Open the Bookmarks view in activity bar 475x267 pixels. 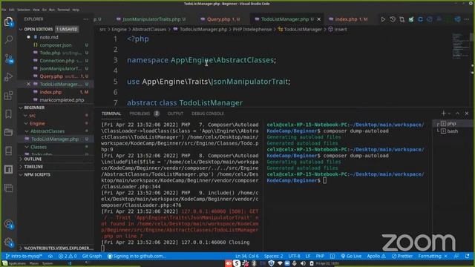tap(8, 113)
